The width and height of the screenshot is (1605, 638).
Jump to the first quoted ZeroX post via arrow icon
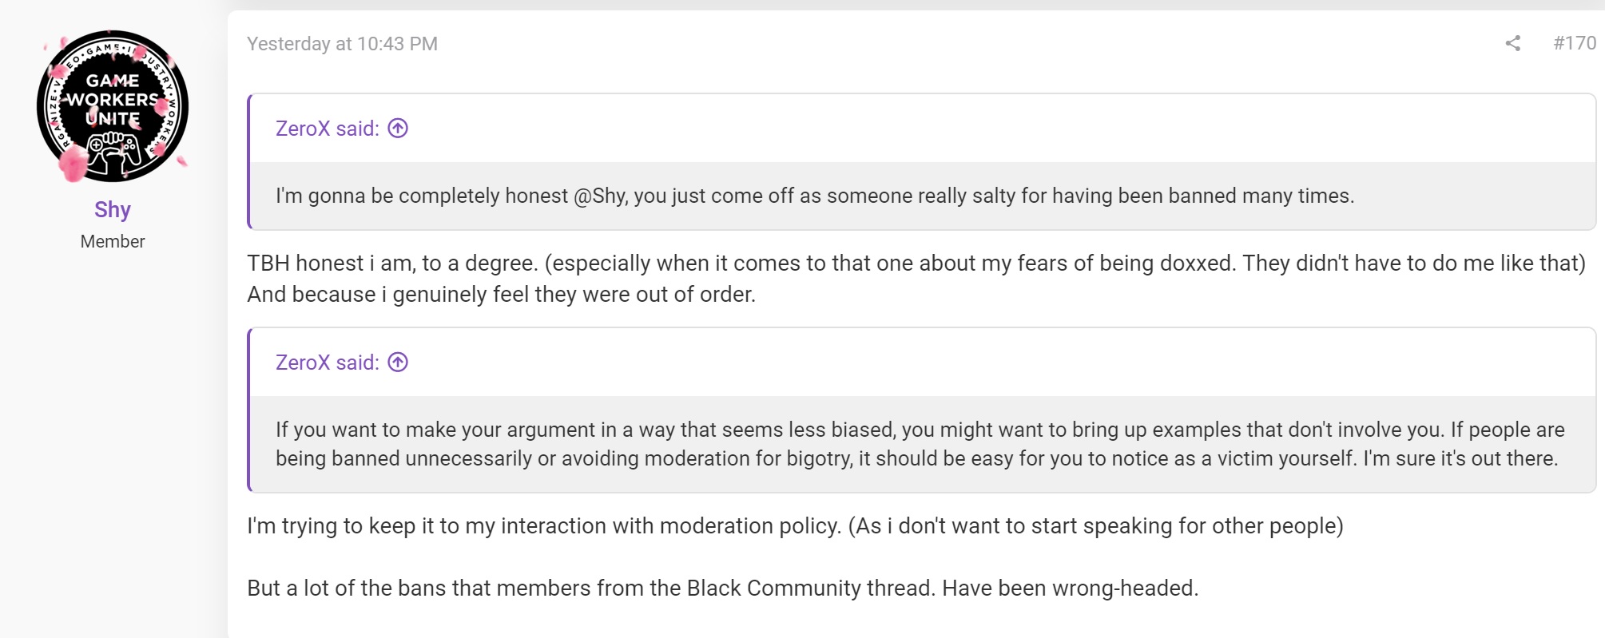[398, 128]
